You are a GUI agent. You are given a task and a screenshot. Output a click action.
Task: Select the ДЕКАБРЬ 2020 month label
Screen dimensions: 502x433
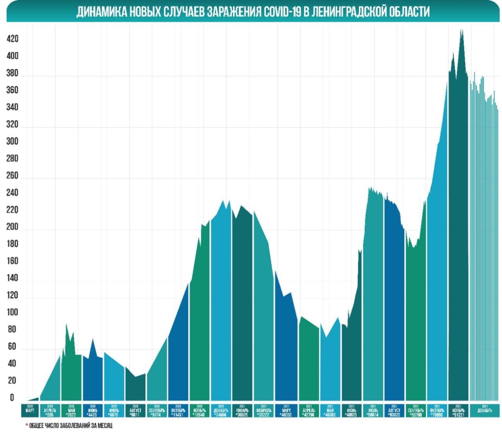click(221, 410)
